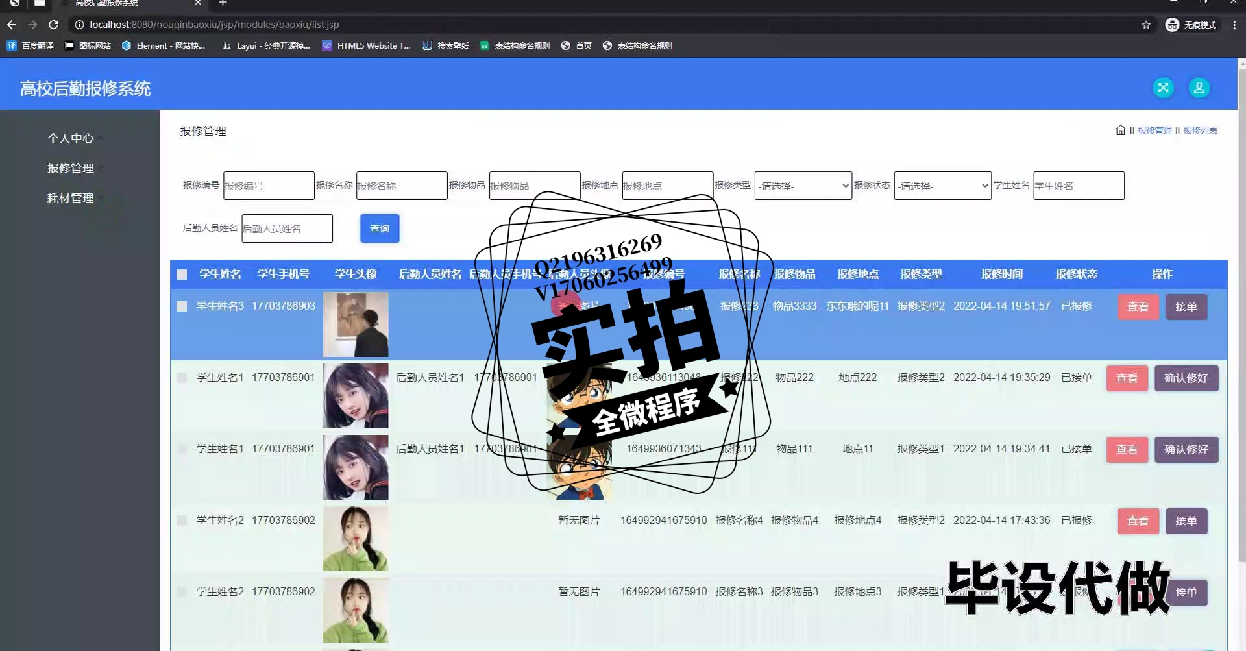Go back with the browser back arrow

pyautogui.click(x=12, y=25)
